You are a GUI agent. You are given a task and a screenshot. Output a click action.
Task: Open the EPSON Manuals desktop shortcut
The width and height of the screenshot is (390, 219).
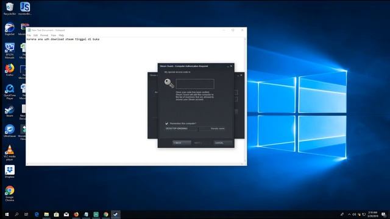click(10, 50)
